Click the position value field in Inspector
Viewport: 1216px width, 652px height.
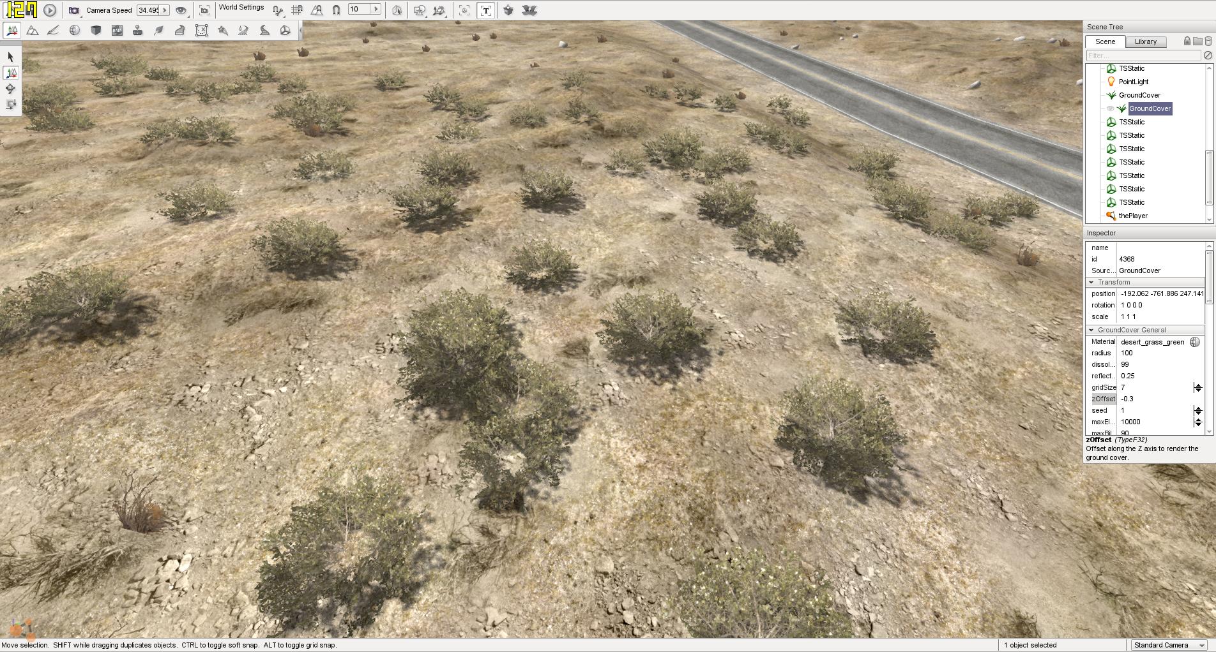tap(1161, 293)
